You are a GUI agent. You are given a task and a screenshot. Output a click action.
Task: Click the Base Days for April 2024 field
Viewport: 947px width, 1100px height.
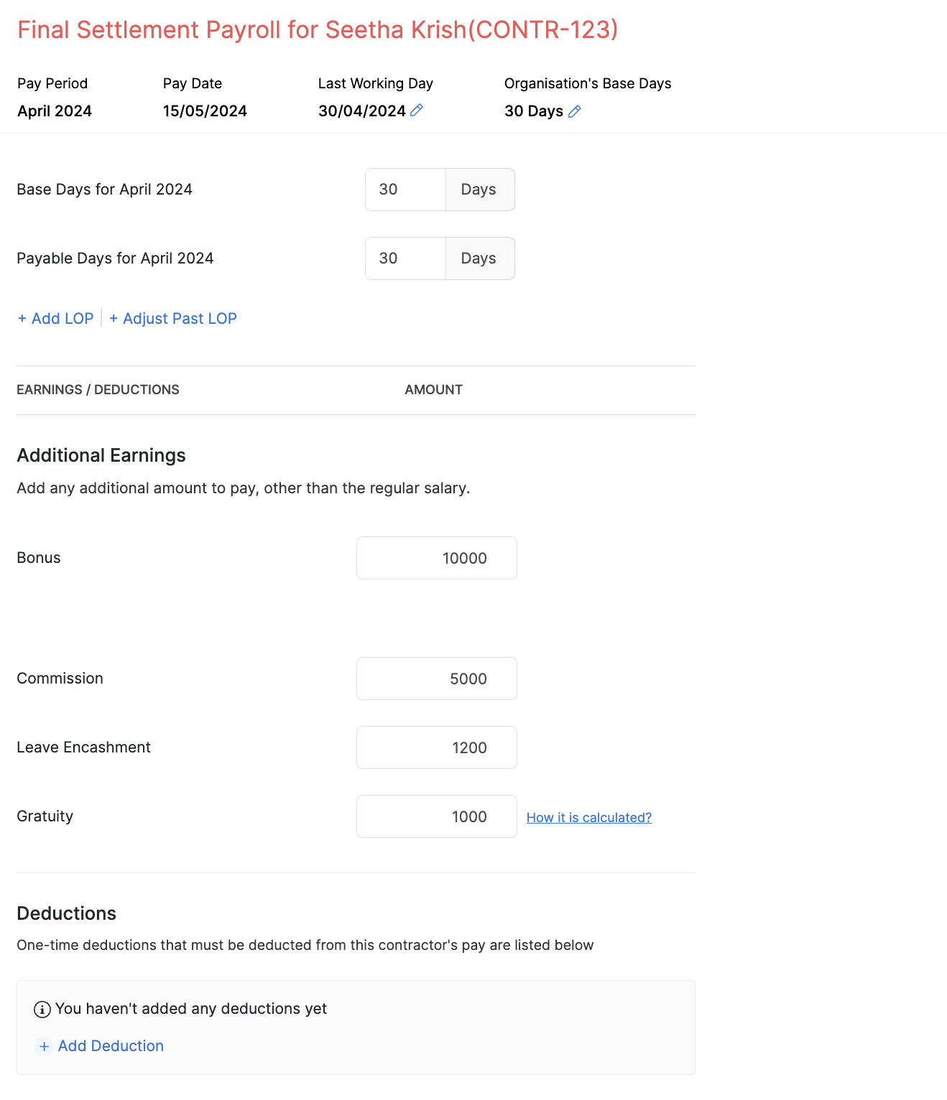[x=405, y=190]
